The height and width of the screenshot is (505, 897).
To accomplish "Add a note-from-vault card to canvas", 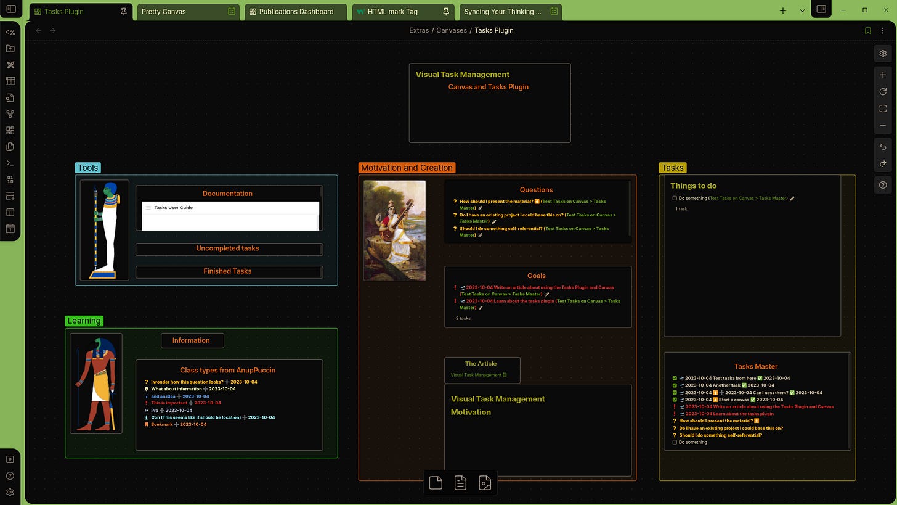I will [x=460, y=483].
